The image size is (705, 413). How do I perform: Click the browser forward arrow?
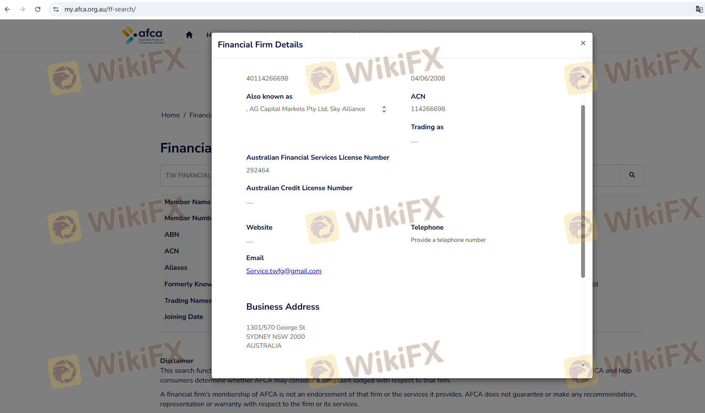tap(22, 9)
